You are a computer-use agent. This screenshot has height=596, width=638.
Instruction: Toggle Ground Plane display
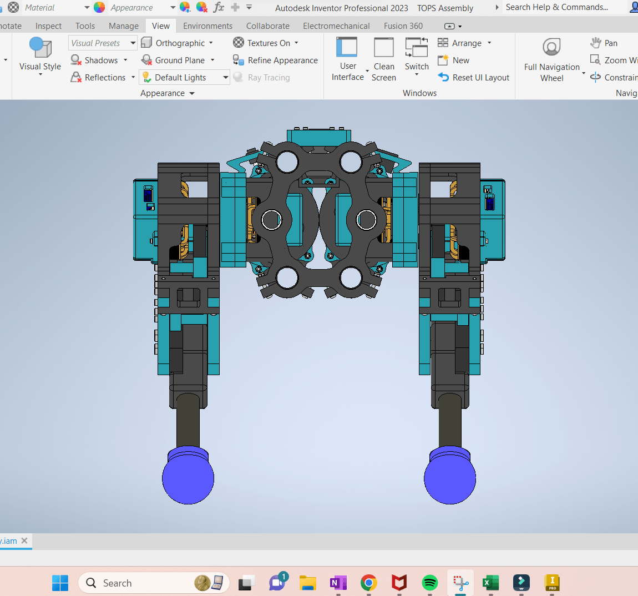pyautogui.click(x=173, y=60)
